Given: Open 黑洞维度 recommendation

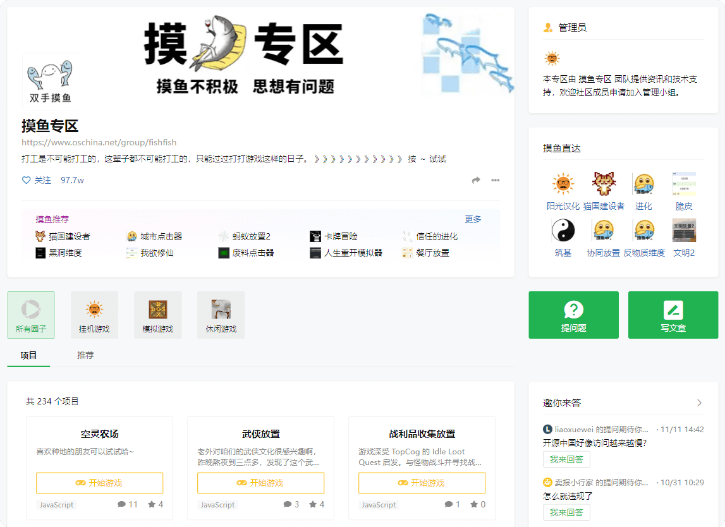Looking at the screenshot, I should point(59,253).
